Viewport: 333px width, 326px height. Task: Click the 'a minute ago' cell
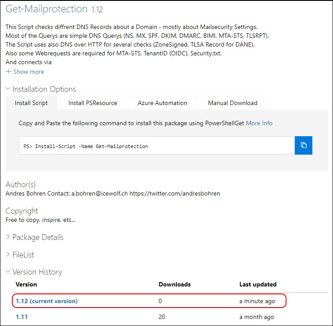coord(257,301)
